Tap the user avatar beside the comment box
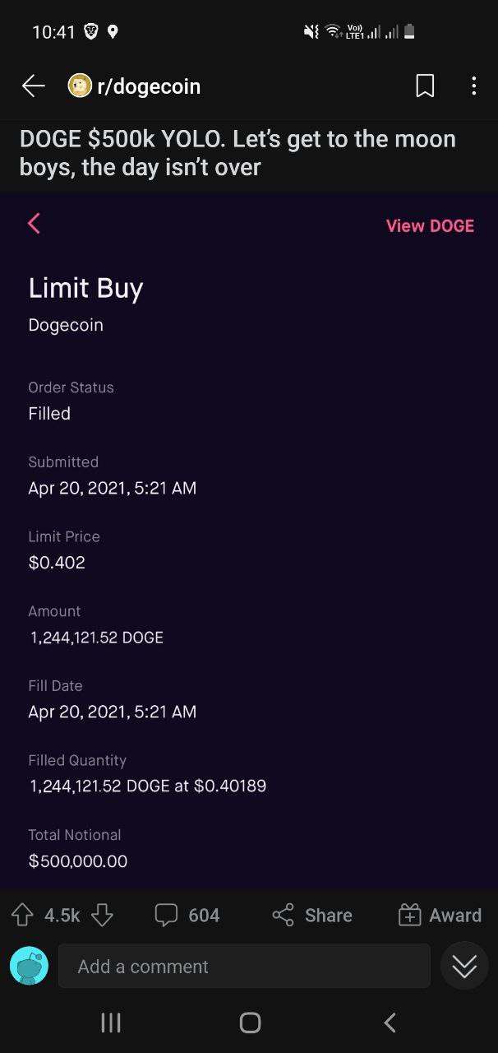Image resolution: width=498 pixels, height=1053 pixels. point(29,966)
